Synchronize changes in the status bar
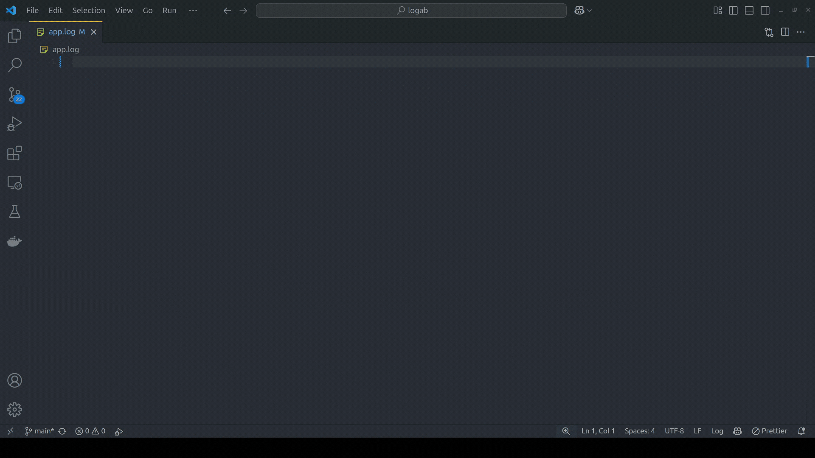815x458 pixels. tap(62, 431)
